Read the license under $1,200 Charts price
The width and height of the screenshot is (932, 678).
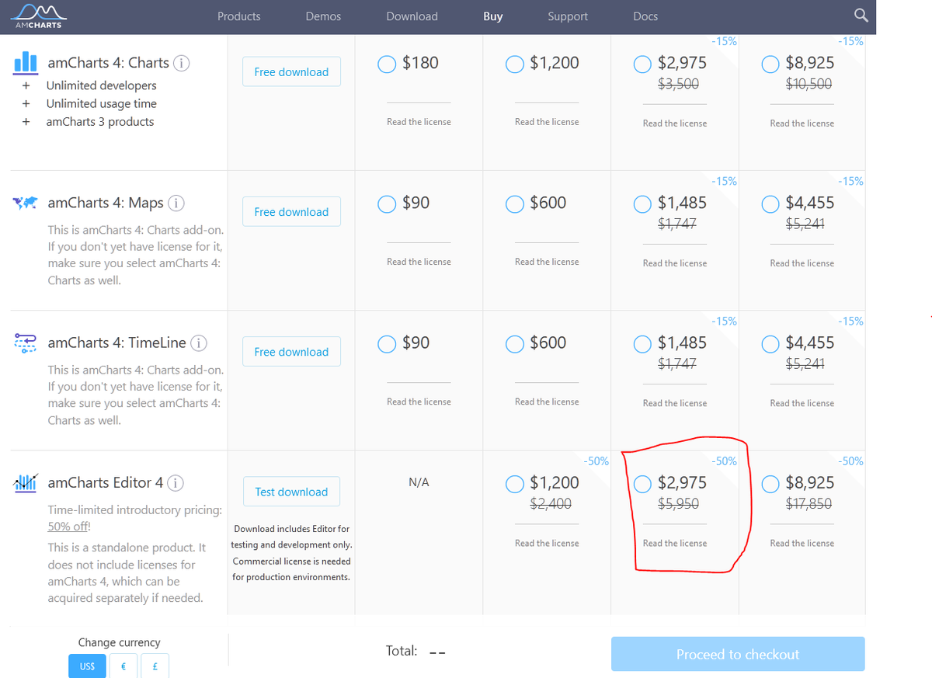(547, 122)
